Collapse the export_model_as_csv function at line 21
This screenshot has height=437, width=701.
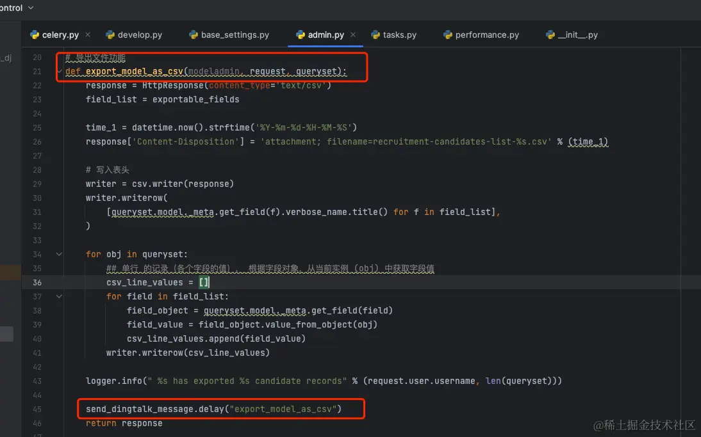[59, 71]
